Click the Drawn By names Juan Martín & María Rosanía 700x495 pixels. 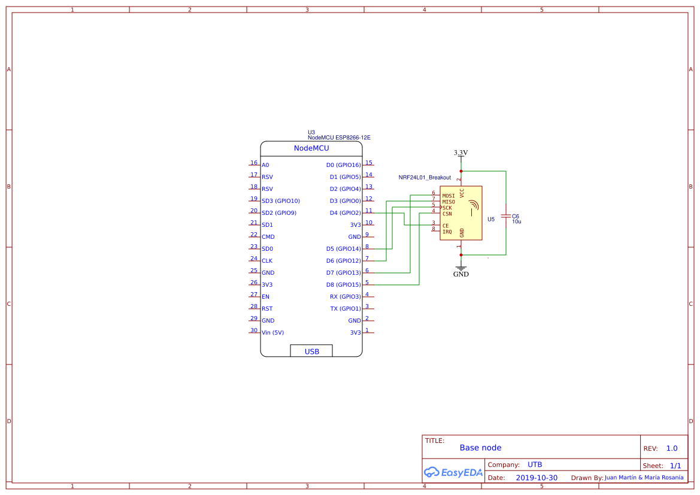[644, 477]
